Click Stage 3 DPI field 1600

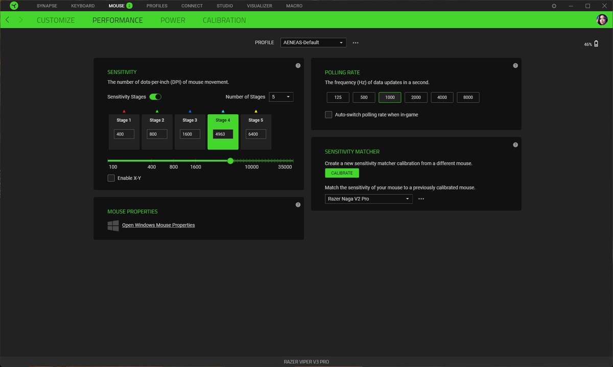190,134
